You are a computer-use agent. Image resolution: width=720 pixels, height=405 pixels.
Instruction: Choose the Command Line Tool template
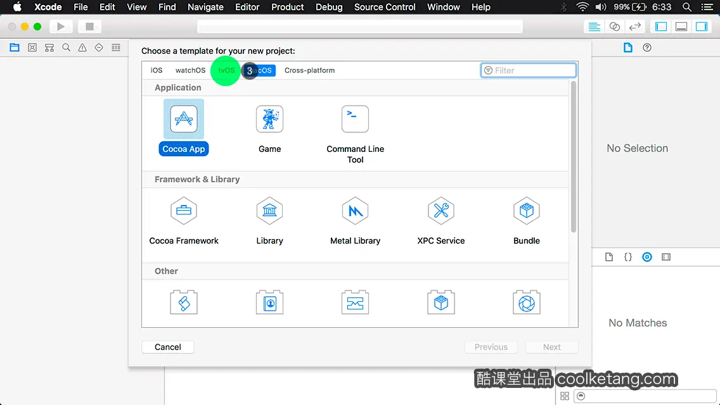click(355, 119)
